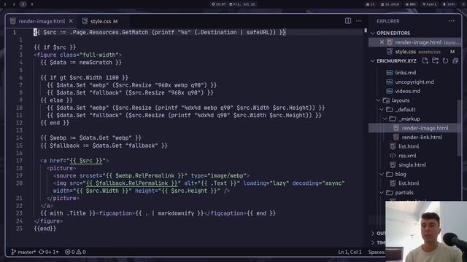
Task: Click the volume indicator in top bar
Action: coord(410,4)
